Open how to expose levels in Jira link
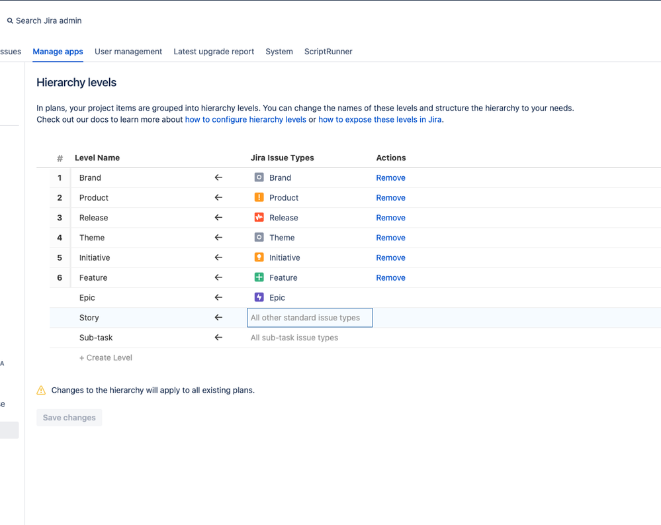661x525 pixels. tap(380, 119)
